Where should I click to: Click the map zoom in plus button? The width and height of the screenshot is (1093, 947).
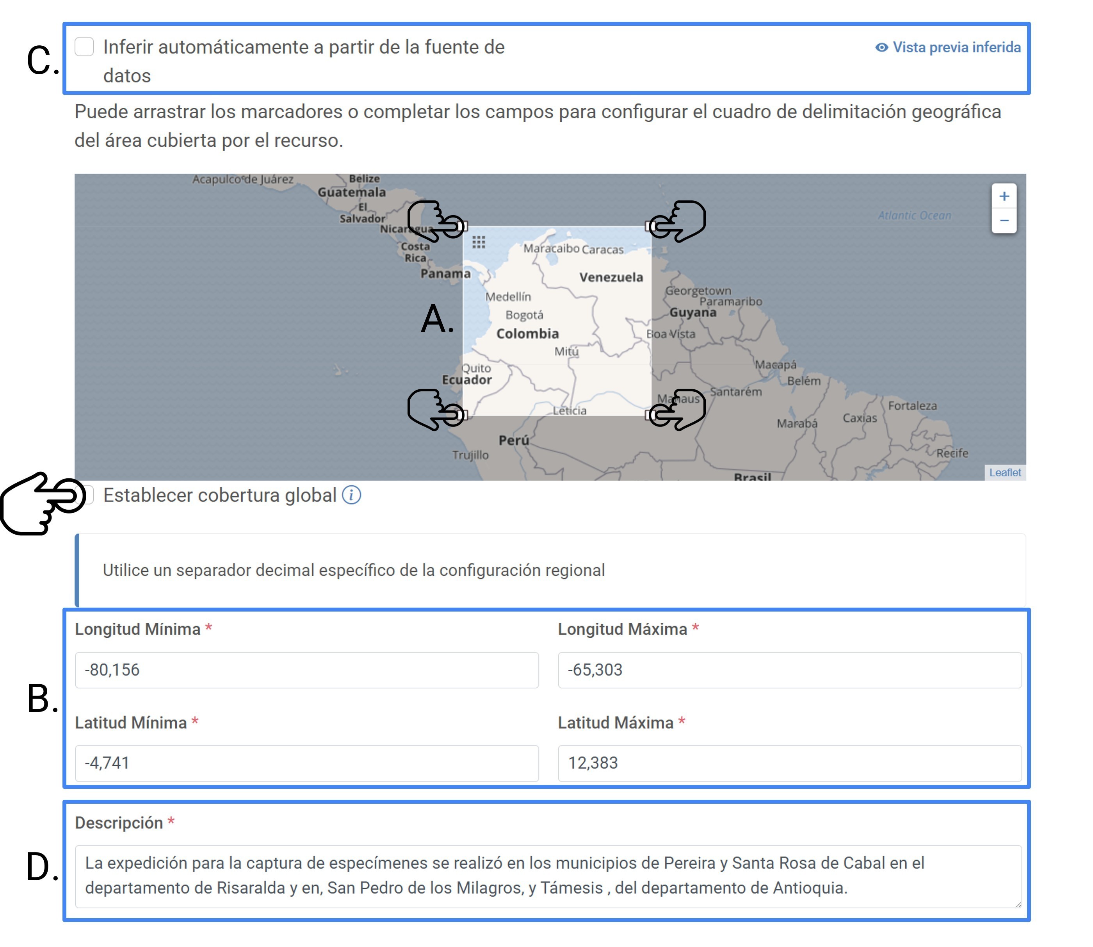click(1004, 196)
